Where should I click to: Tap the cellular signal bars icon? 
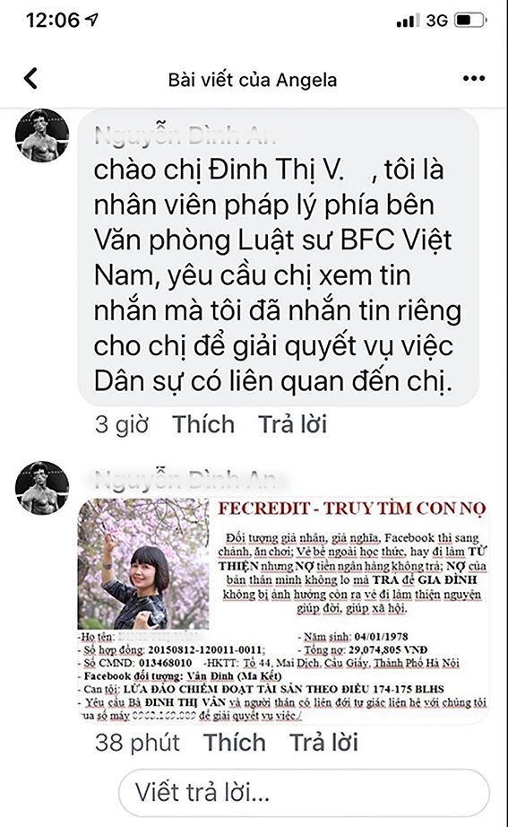408,21
